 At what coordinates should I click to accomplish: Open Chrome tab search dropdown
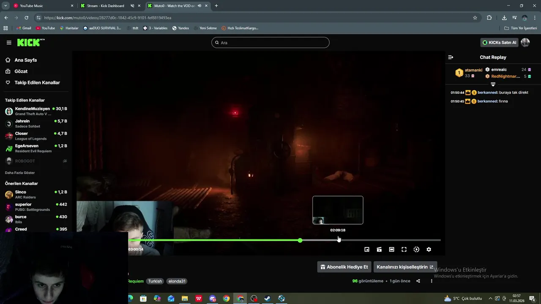(x=5, y=6)
